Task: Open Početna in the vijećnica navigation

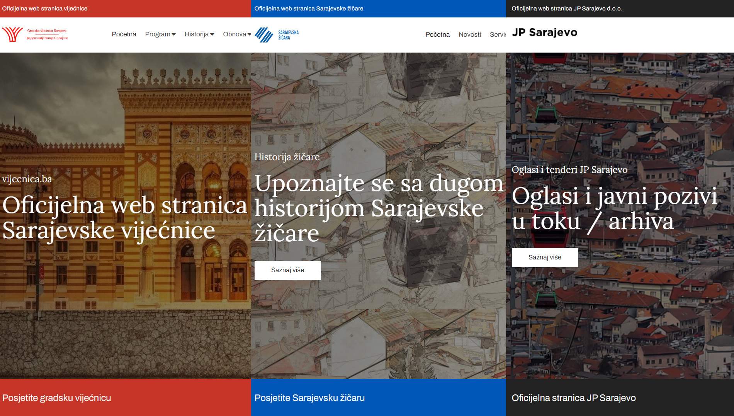Action: coord(124,34)
